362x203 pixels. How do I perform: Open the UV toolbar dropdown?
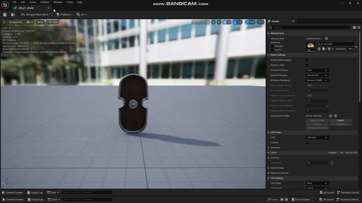[82, 15]
